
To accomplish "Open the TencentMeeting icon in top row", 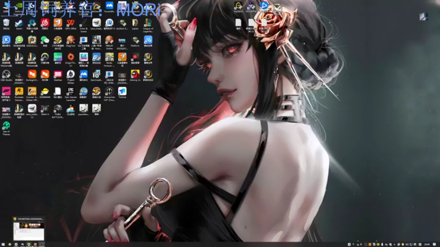I will pos(109,7).
